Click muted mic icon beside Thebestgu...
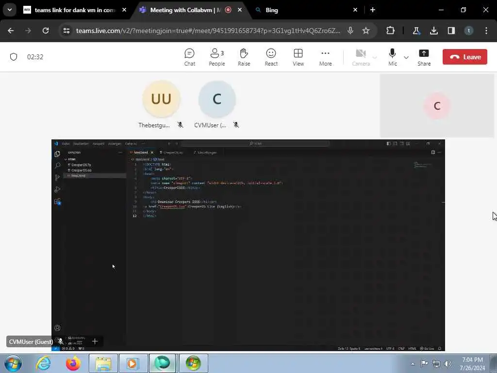497x373 pixels. [x=181, y=125]
